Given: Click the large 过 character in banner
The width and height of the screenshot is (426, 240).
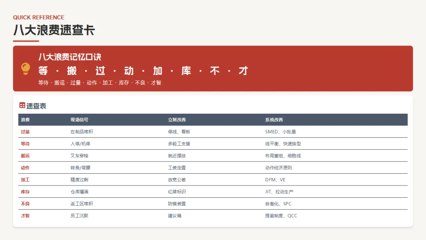Looking at the screenshot, I should [x=100, y=71].
